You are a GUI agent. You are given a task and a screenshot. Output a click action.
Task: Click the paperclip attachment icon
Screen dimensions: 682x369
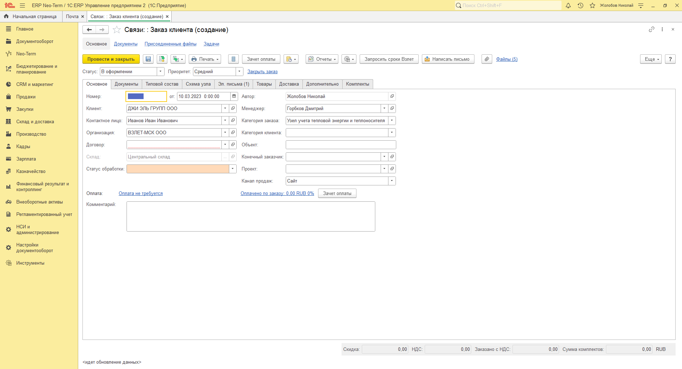pos(487,59)
